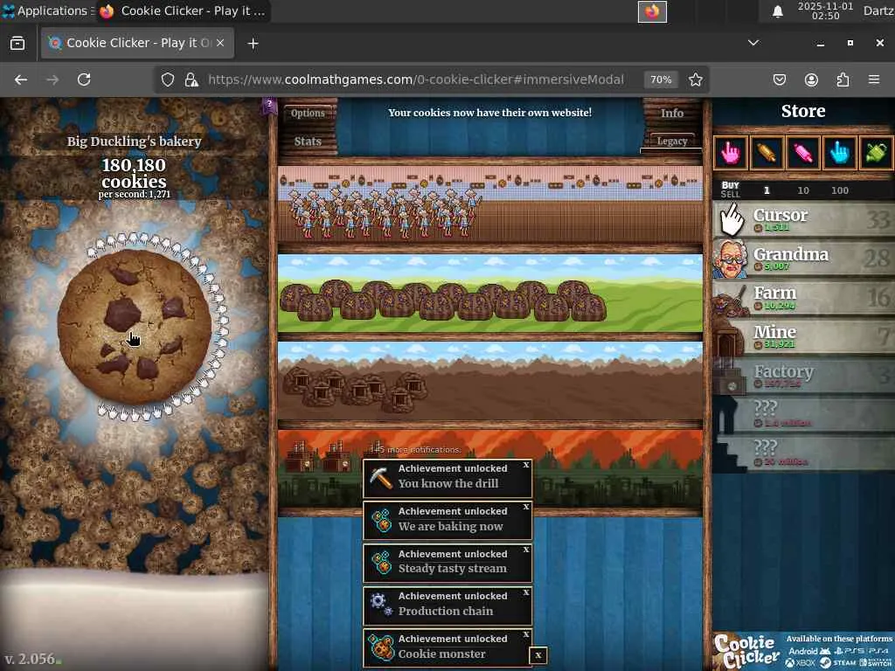The height and width of the screenshot is (671, 895).
Task: Buy the blue cursor upgrade
Action: [839, 153]
